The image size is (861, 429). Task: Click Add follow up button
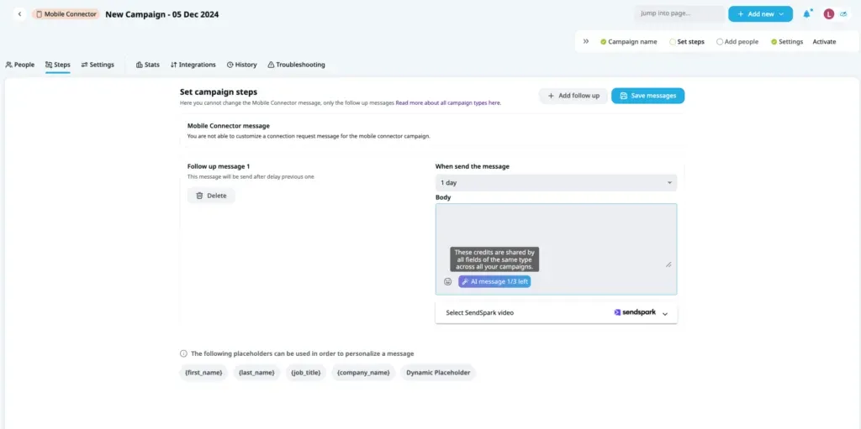click(573, 96)
